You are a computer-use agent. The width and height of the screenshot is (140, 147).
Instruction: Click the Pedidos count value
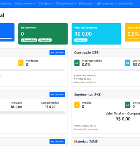83,107
